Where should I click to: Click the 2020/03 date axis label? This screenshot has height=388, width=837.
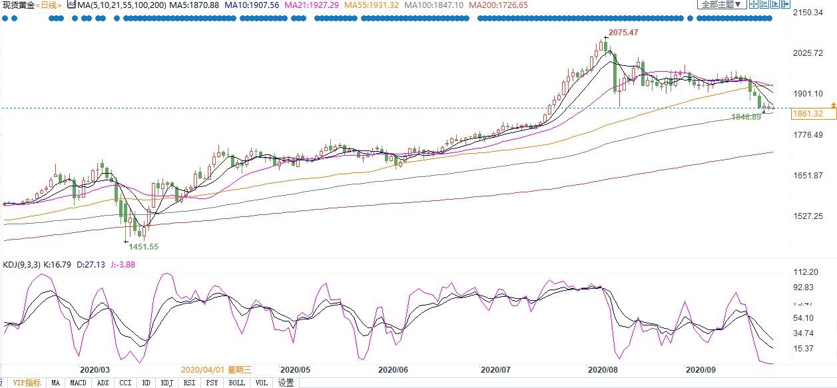tap(95, 369)
